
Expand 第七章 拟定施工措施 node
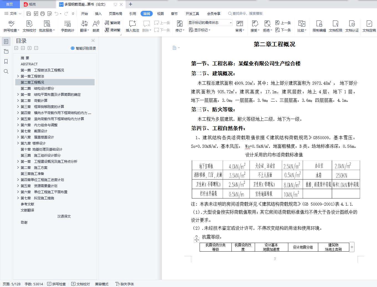18,198
